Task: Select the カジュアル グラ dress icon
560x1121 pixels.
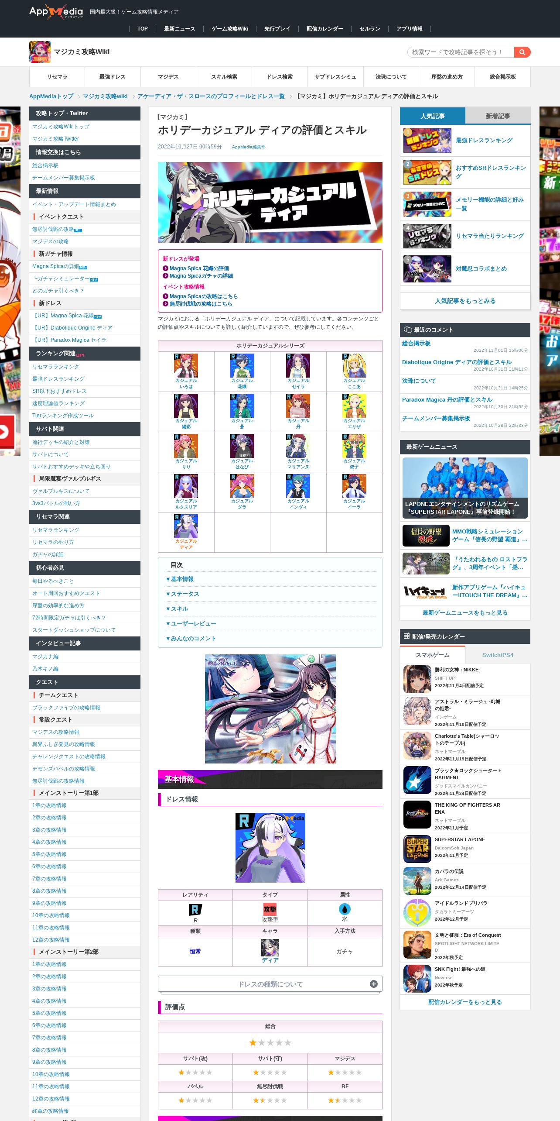Action: pyautogui.click(x=242, y=486)
